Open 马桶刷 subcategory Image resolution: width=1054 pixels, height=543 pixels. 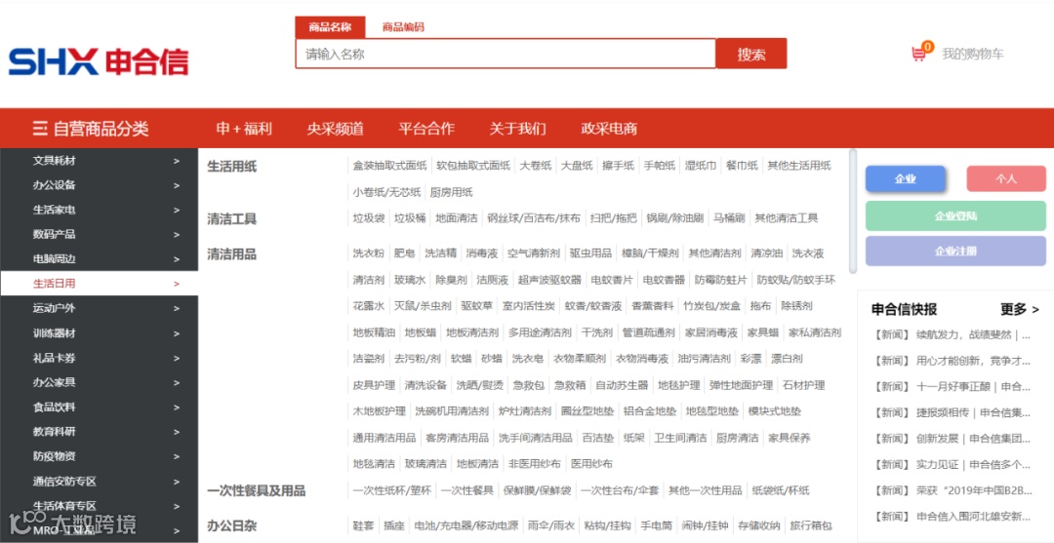tap(729, 218)
